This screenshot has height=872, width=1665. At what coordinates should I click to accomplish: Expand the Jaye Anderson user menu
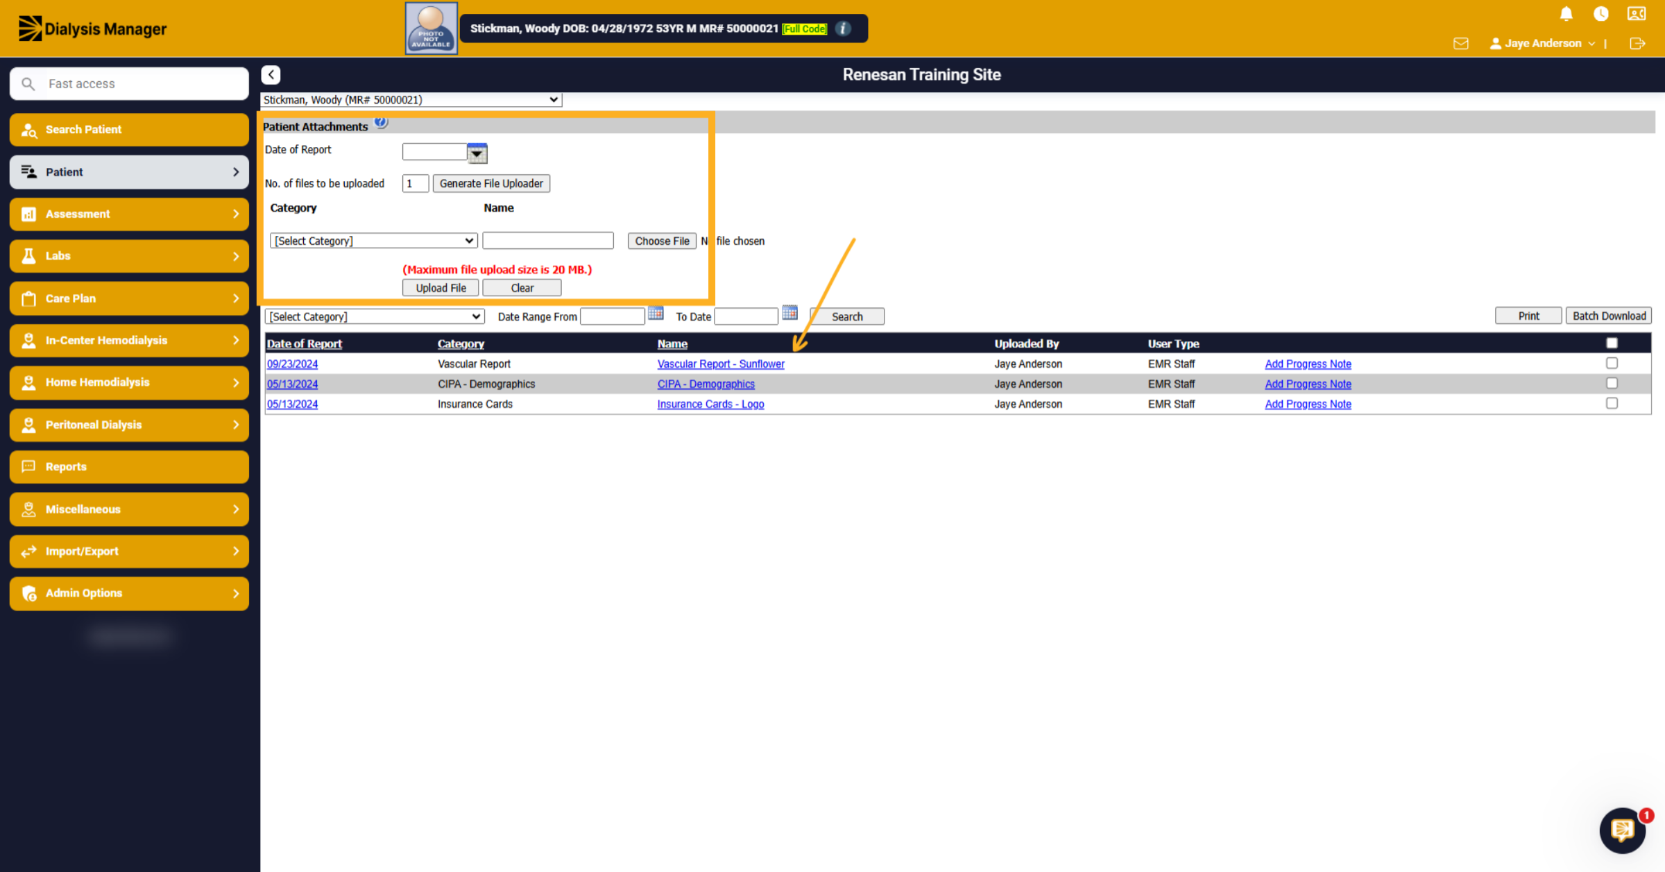pos(1542,44)
